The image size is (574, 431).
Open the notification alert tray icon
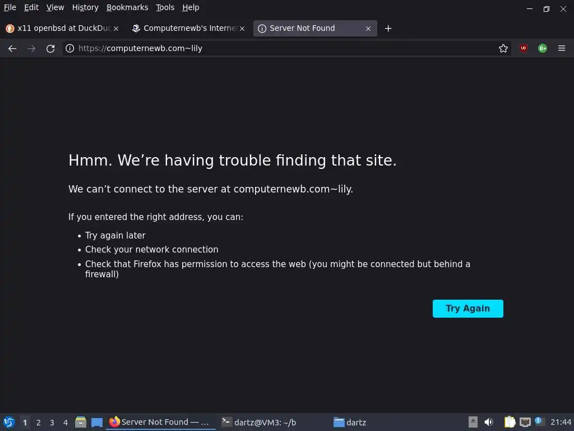pyautogui.click(x=540, y=421)
